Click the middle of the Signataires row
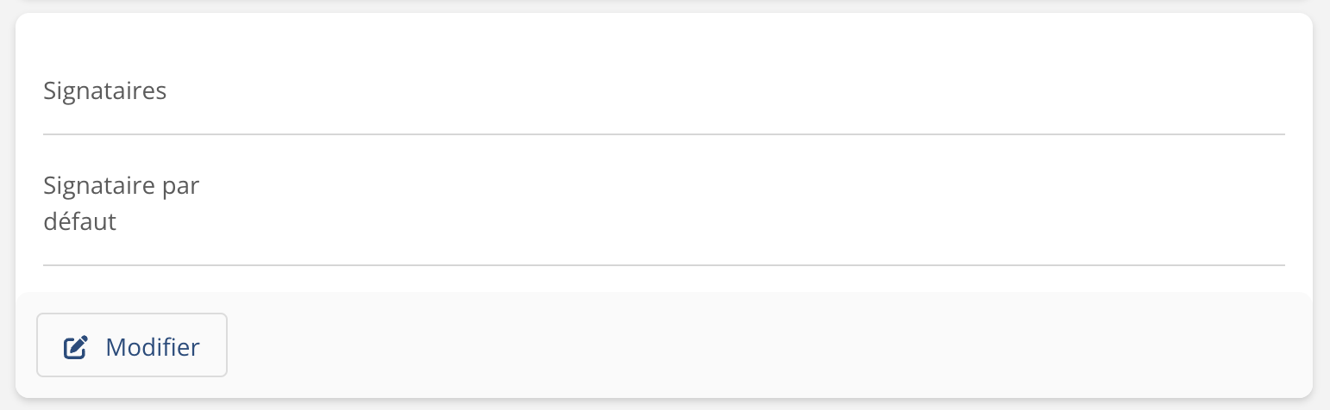 coord(664,90)
